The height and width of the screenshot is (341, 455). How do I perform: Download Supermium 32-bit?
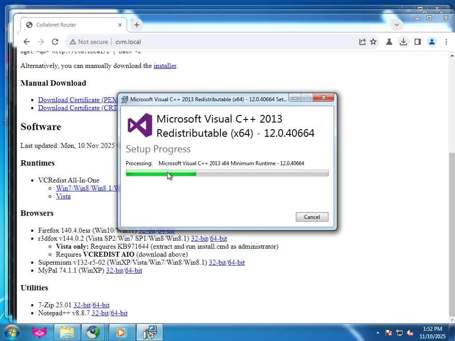217,262
